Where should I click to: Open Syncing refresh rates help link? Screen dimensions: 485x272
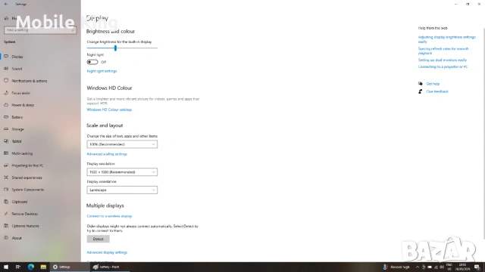(x=443, y=51)
